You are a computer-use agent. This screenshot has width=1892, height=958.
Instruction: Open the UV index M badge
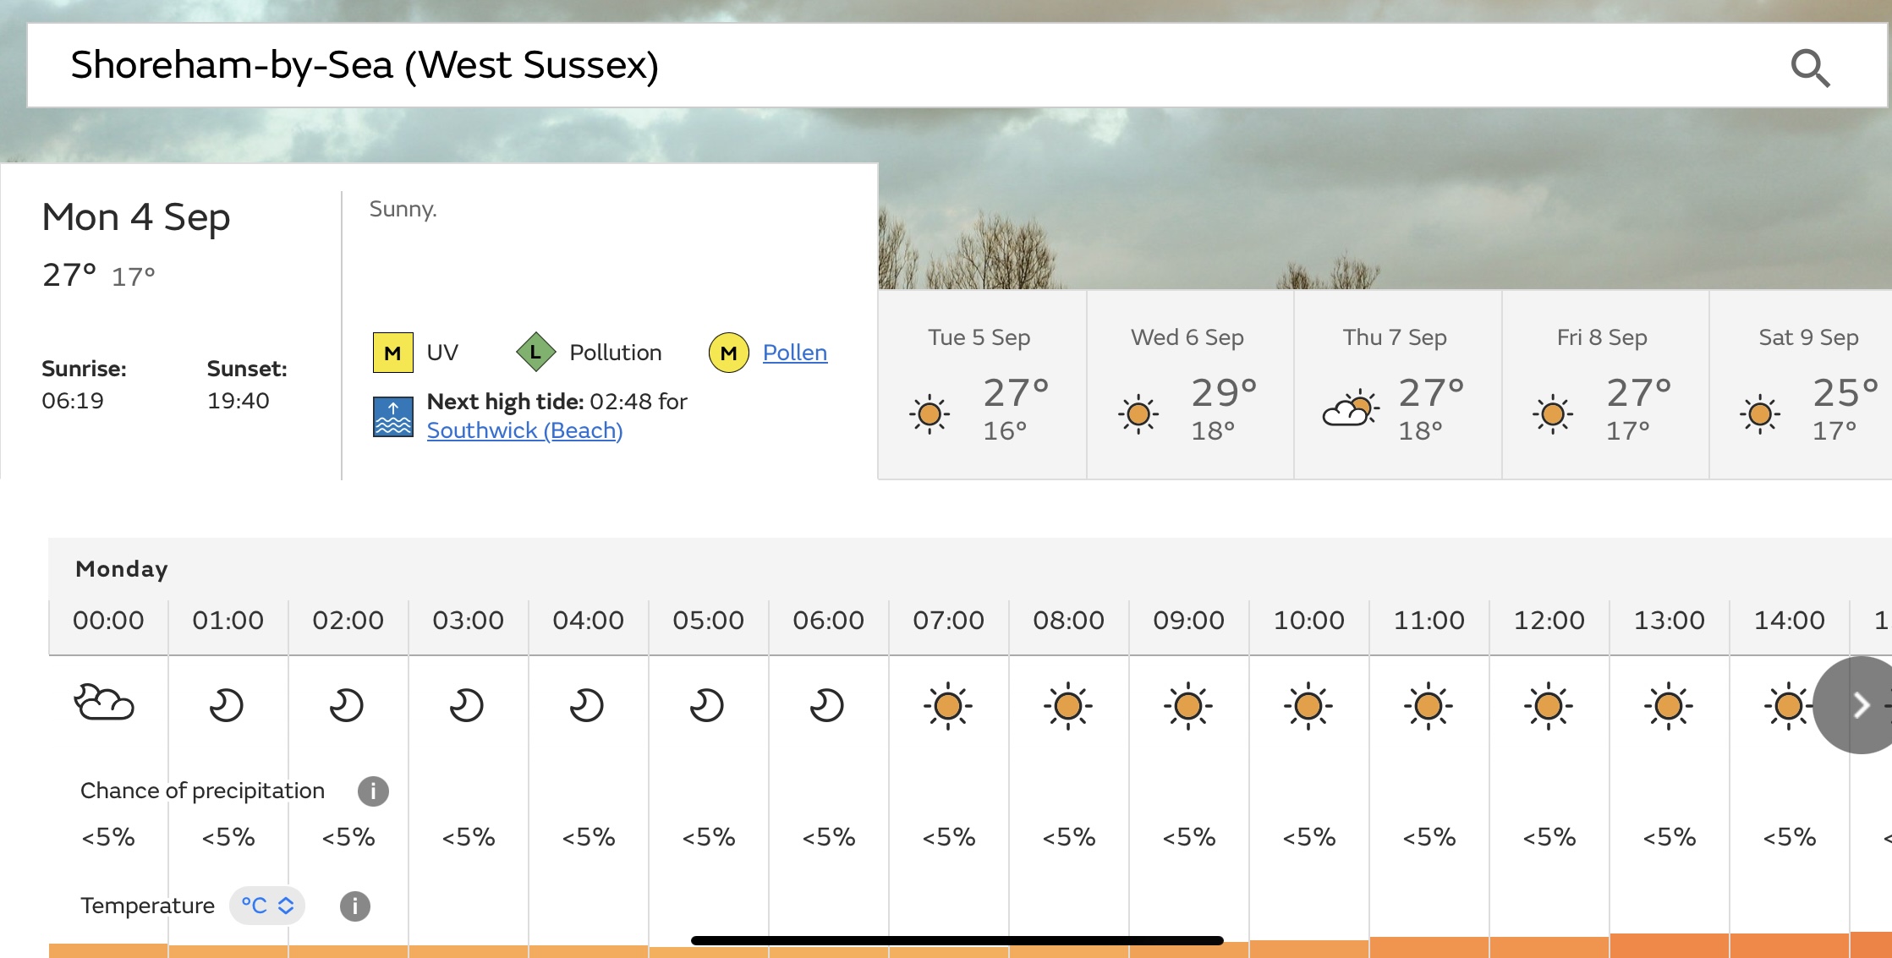[x=393, y=353]
